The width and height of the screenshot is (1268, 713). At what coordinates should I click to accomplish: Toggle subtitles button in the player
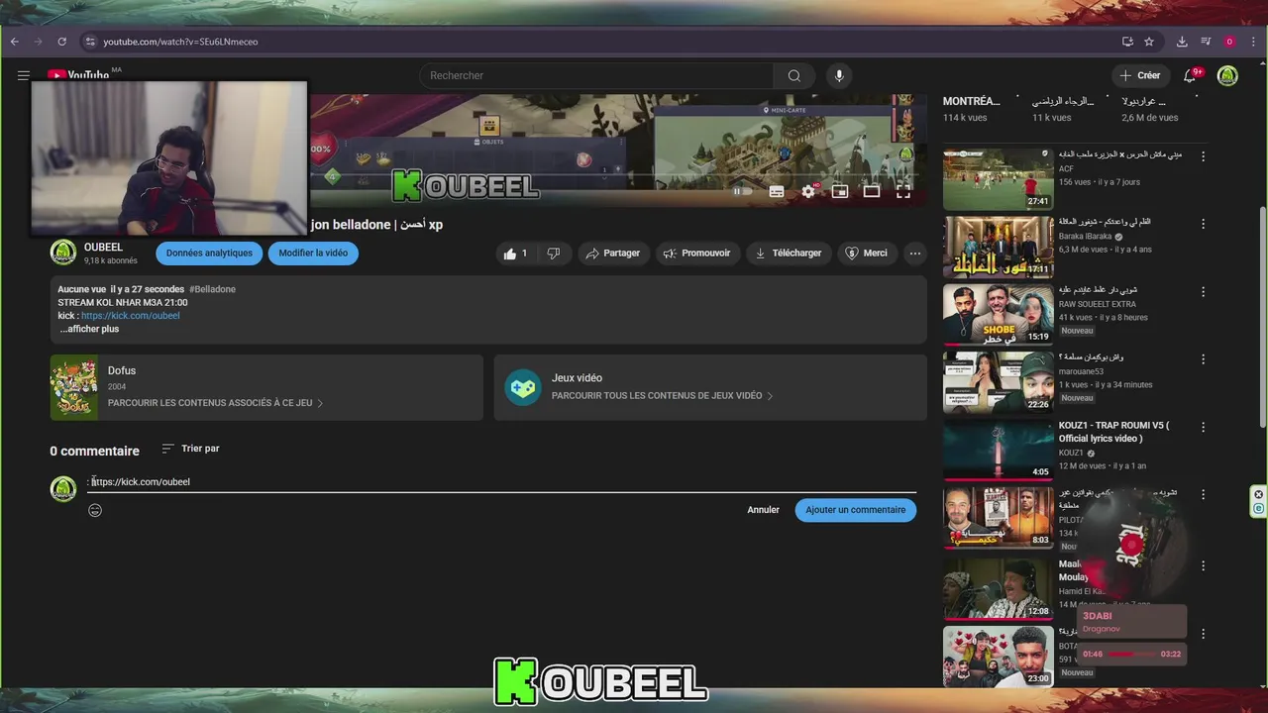[777, 192]
